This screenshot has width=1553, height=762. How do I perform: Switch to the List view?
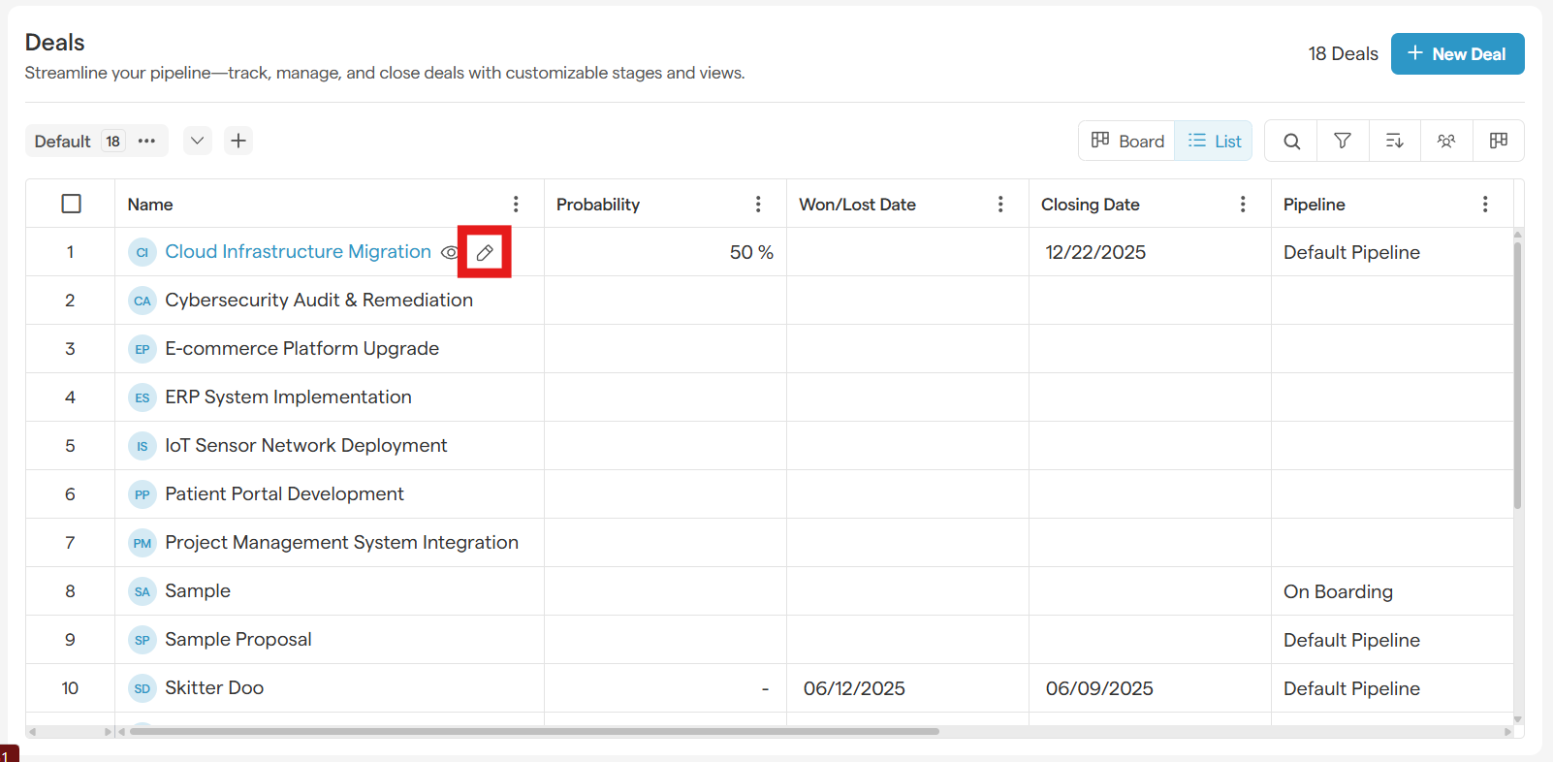(1215, 142)
